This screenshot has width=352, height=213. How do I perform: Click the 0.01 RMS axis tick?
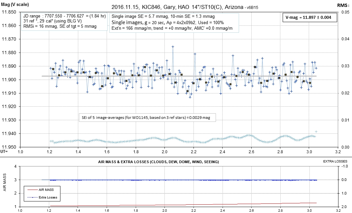[345, 120]
